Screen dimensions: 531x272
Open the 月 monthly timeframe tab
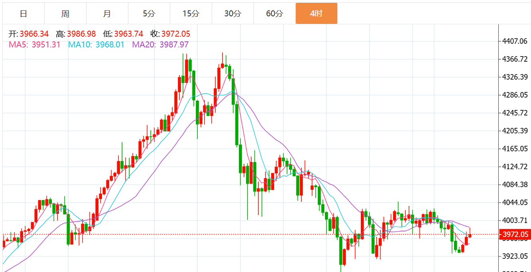(x=107, y=14)
